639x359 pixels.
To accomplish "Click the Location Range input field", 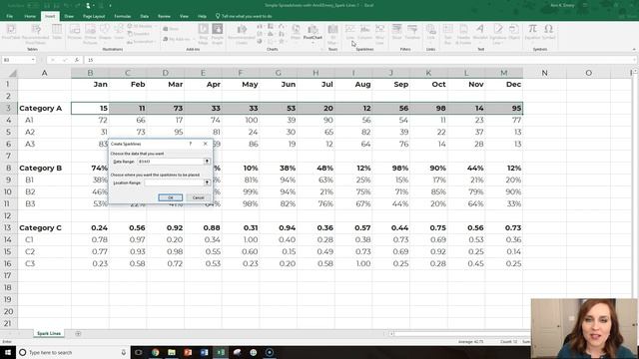I will click(174, 182).
